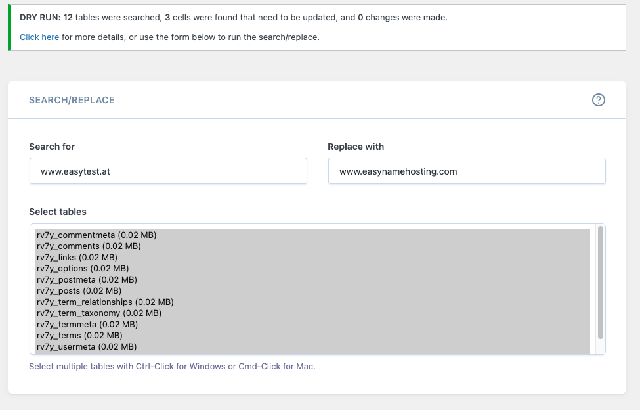Viewport: 640px width, 410px height.
Task: Click the 'Search for' label
Action: [52, 147]
